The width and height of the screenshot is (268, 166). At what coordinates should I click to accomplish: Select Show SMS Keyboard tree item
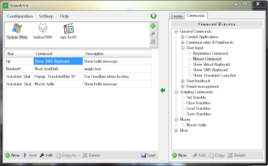(210, 70)
